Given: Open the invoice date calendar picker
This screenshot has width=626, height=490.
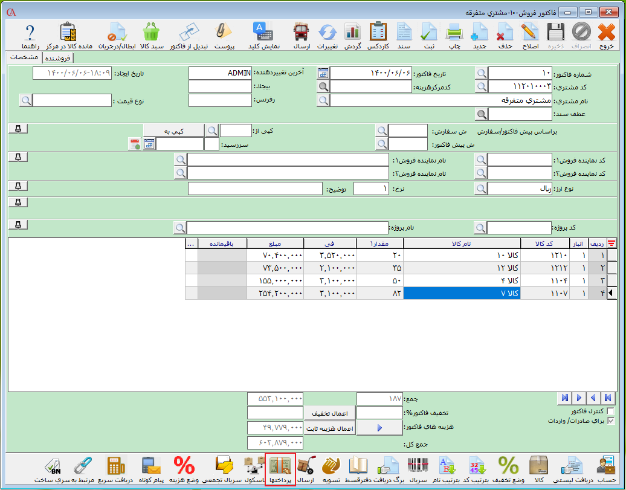Looking at the screenshot, I should pyautogui.click(x=323, y=73).
